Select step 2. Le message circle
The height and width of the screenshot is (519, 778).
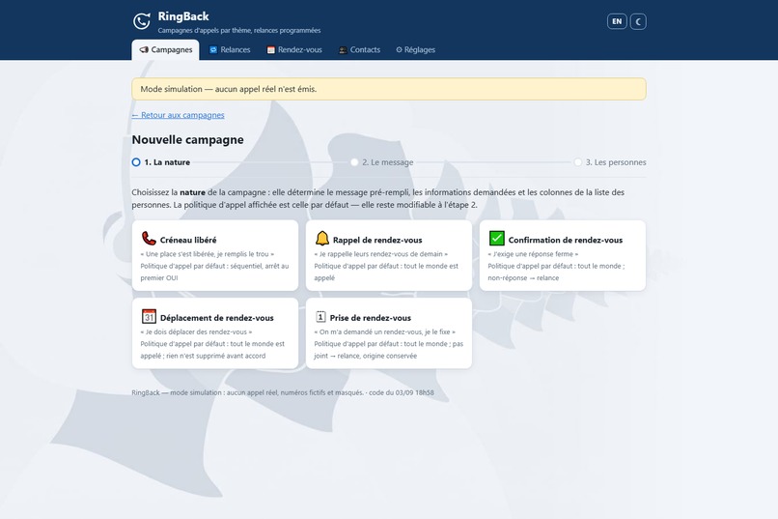point(354,162)
